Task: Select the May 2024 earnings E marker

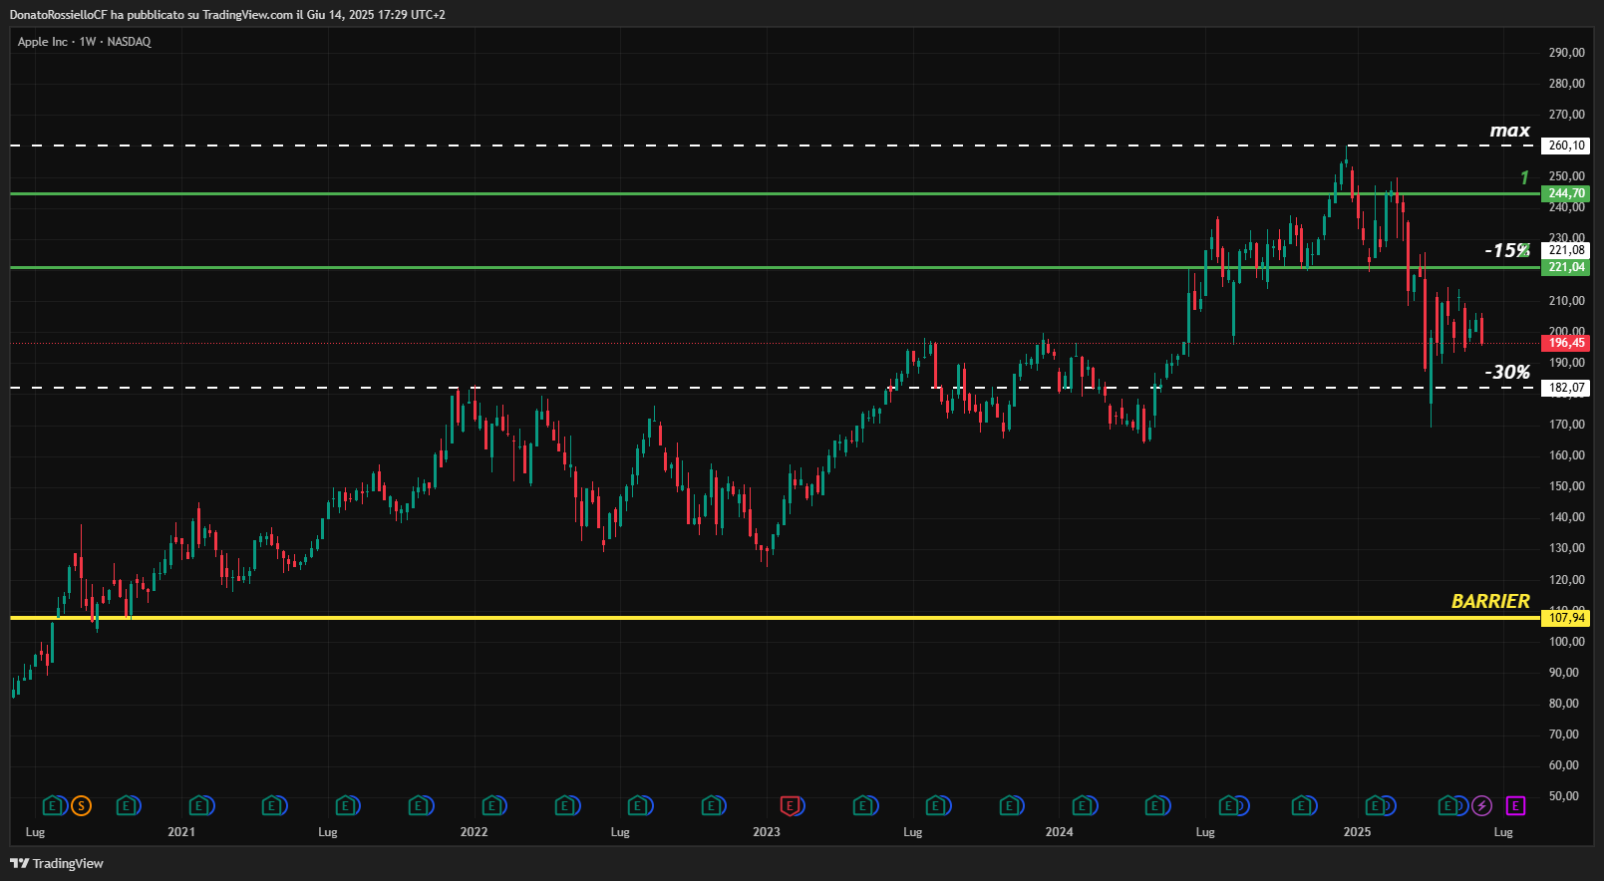Action: point(1156,805)
